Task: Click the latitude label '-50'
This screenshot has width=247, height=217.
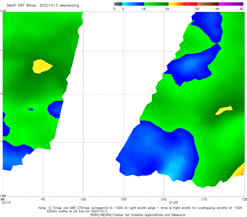Action: coord(3,94)
